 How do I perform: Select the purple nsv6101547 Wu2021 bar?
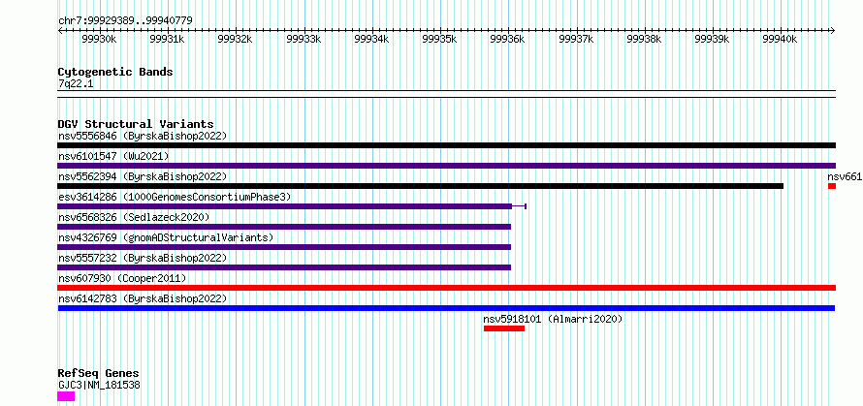pos(446,166)
